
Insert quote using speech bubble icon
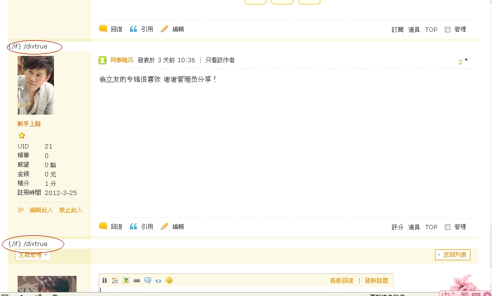[148, 280]
